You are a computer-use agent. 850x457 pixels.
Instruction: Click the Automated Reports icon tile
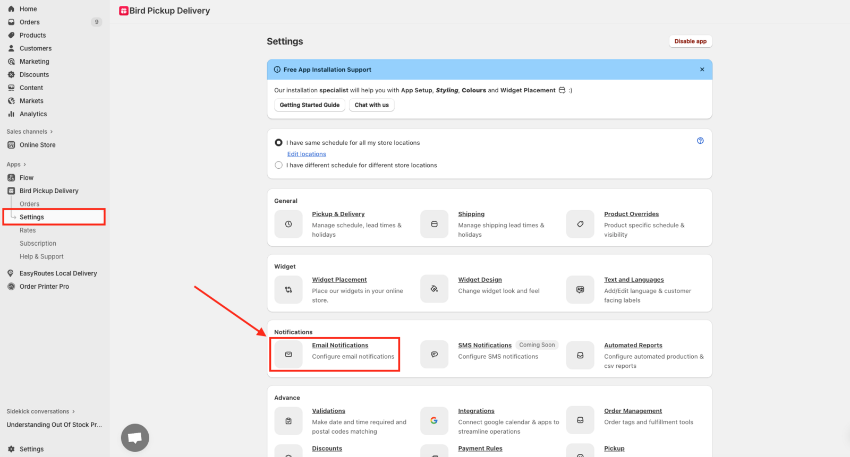[580, 355]
